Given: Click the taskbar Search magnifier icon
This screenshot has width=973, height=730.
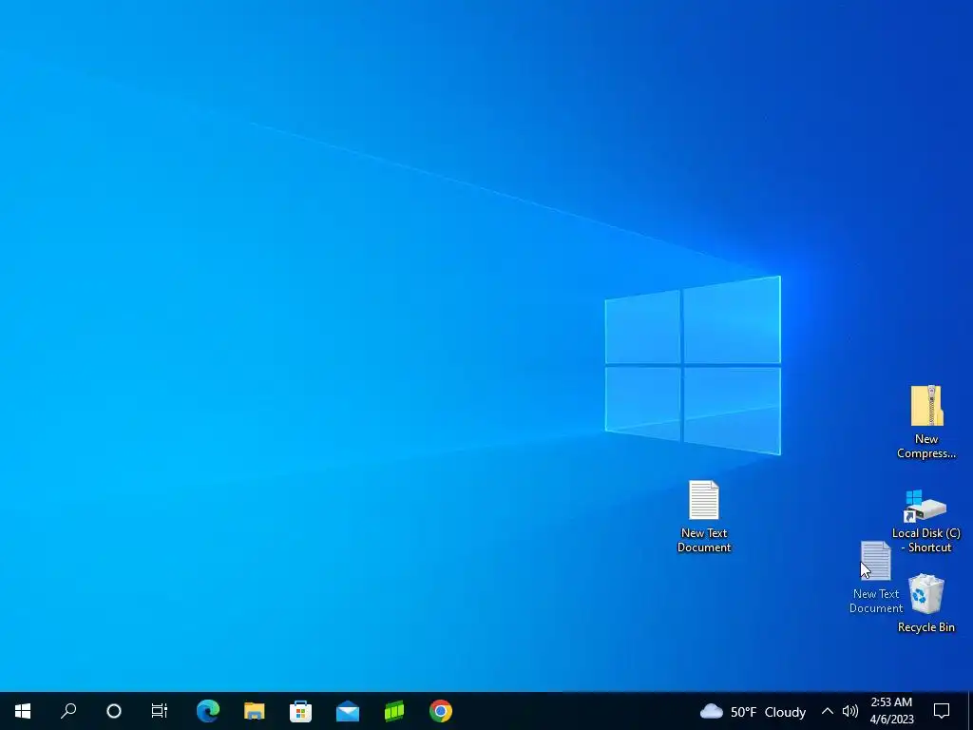Looking at the screenshot, I should coord(68,711).
